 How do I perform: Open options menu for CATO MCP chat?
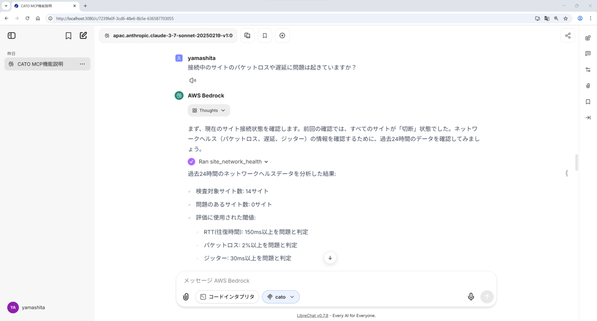coord(82,64)
